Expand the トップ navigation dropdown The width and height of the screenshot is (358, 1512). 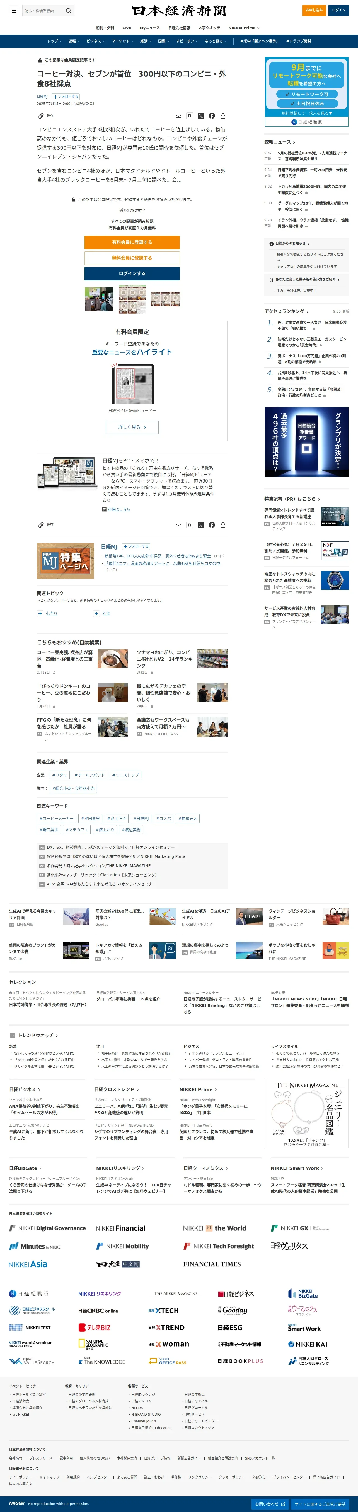pyautogui.click(x=54, y=41)
